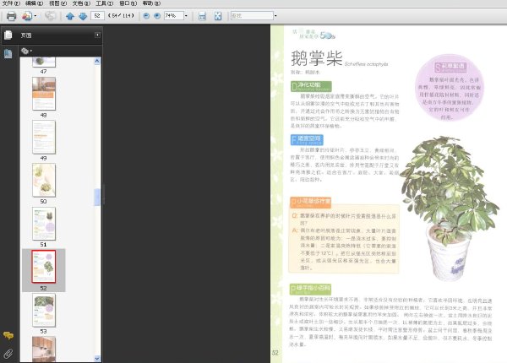
Task: Click thumbnail scrollbar up arrow
Action: (x=97, y=61)
